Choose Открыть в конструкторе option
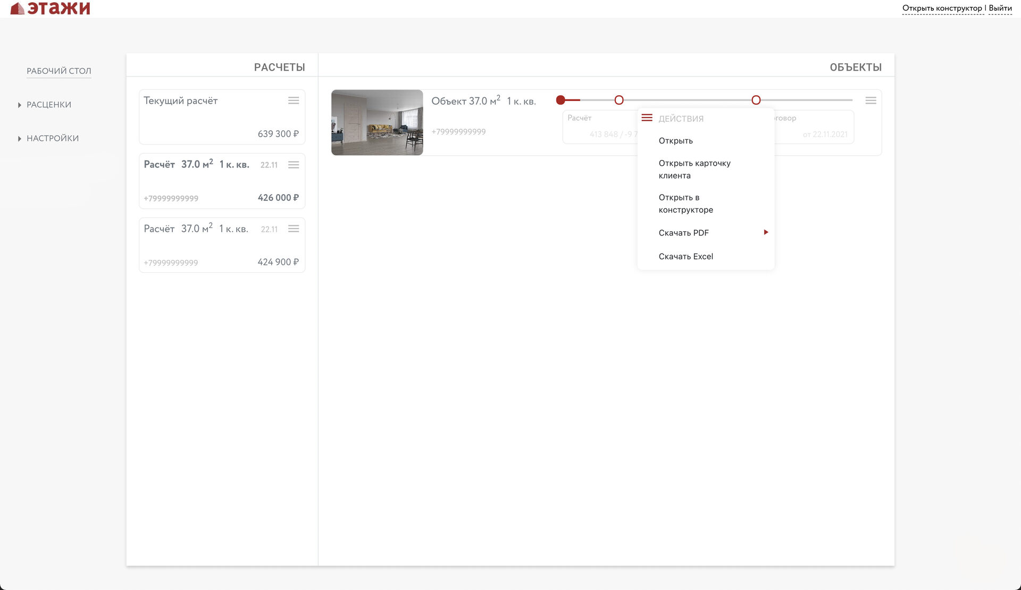The height and width of the screenshot is (590, 1021). pos(685,204)
